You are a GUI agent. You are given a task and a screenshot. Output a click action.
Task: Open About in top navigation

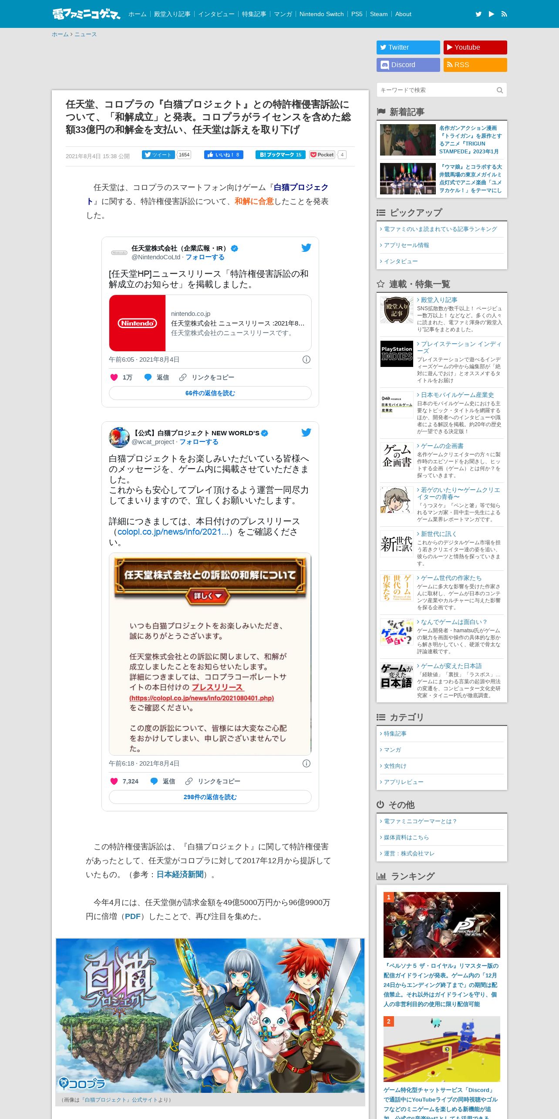[403, 14]
